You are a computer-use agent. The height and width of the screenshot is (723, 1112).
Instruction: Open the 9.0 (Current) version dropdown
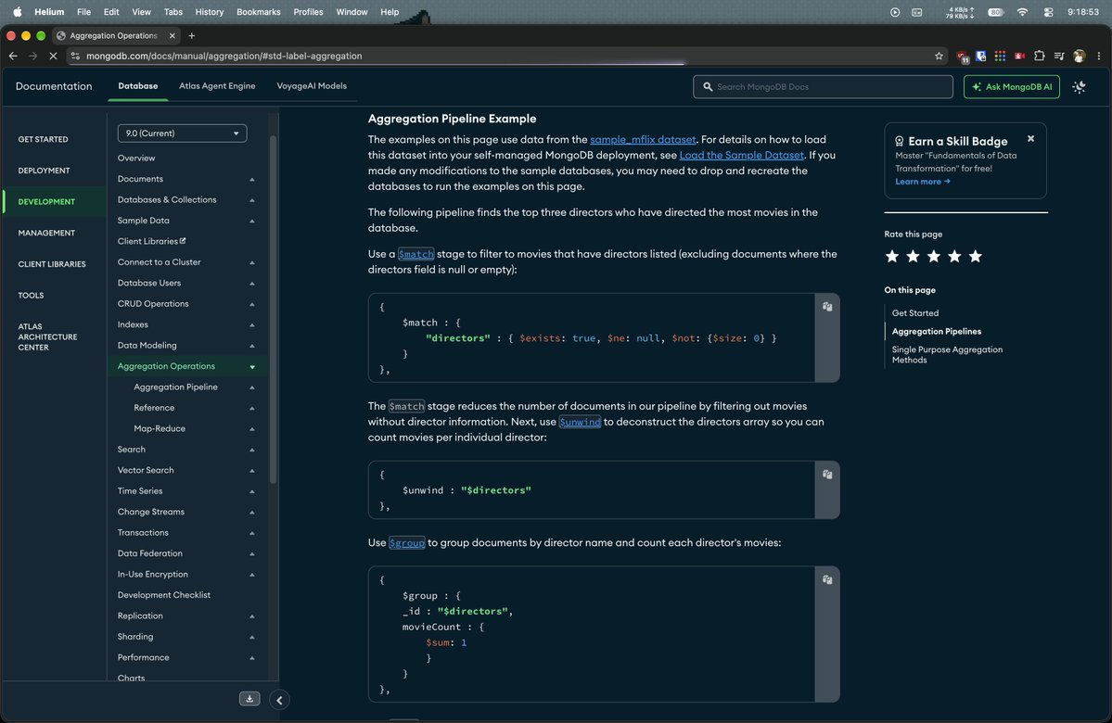[183, 133]
